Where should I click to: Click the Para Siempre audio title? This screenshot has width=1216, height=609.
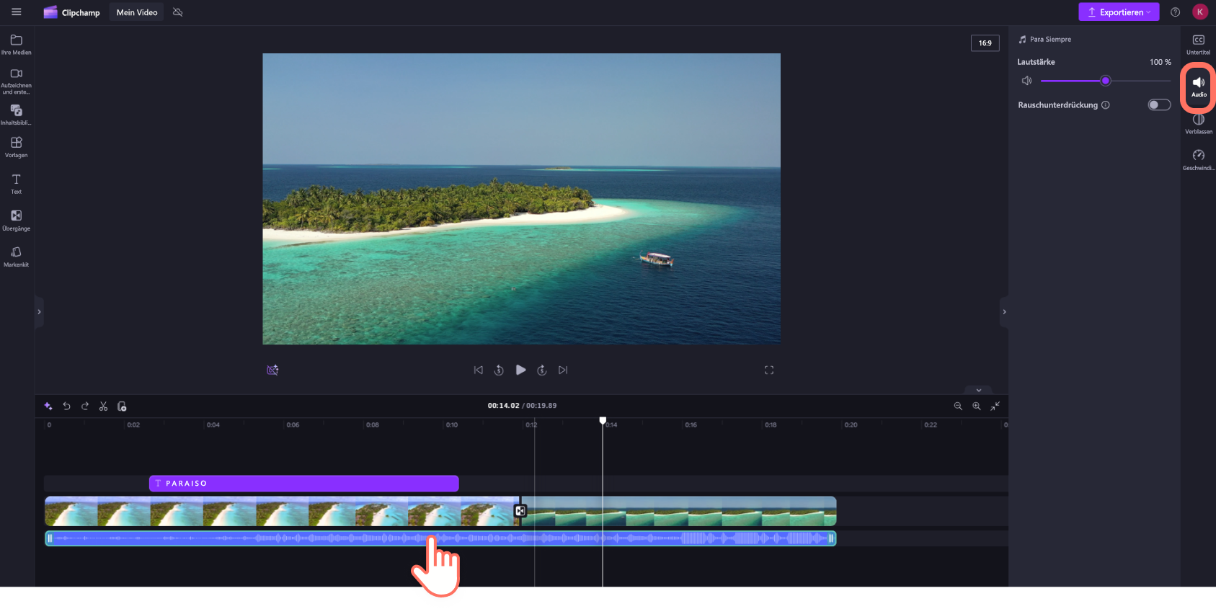tap(1050, 40)
